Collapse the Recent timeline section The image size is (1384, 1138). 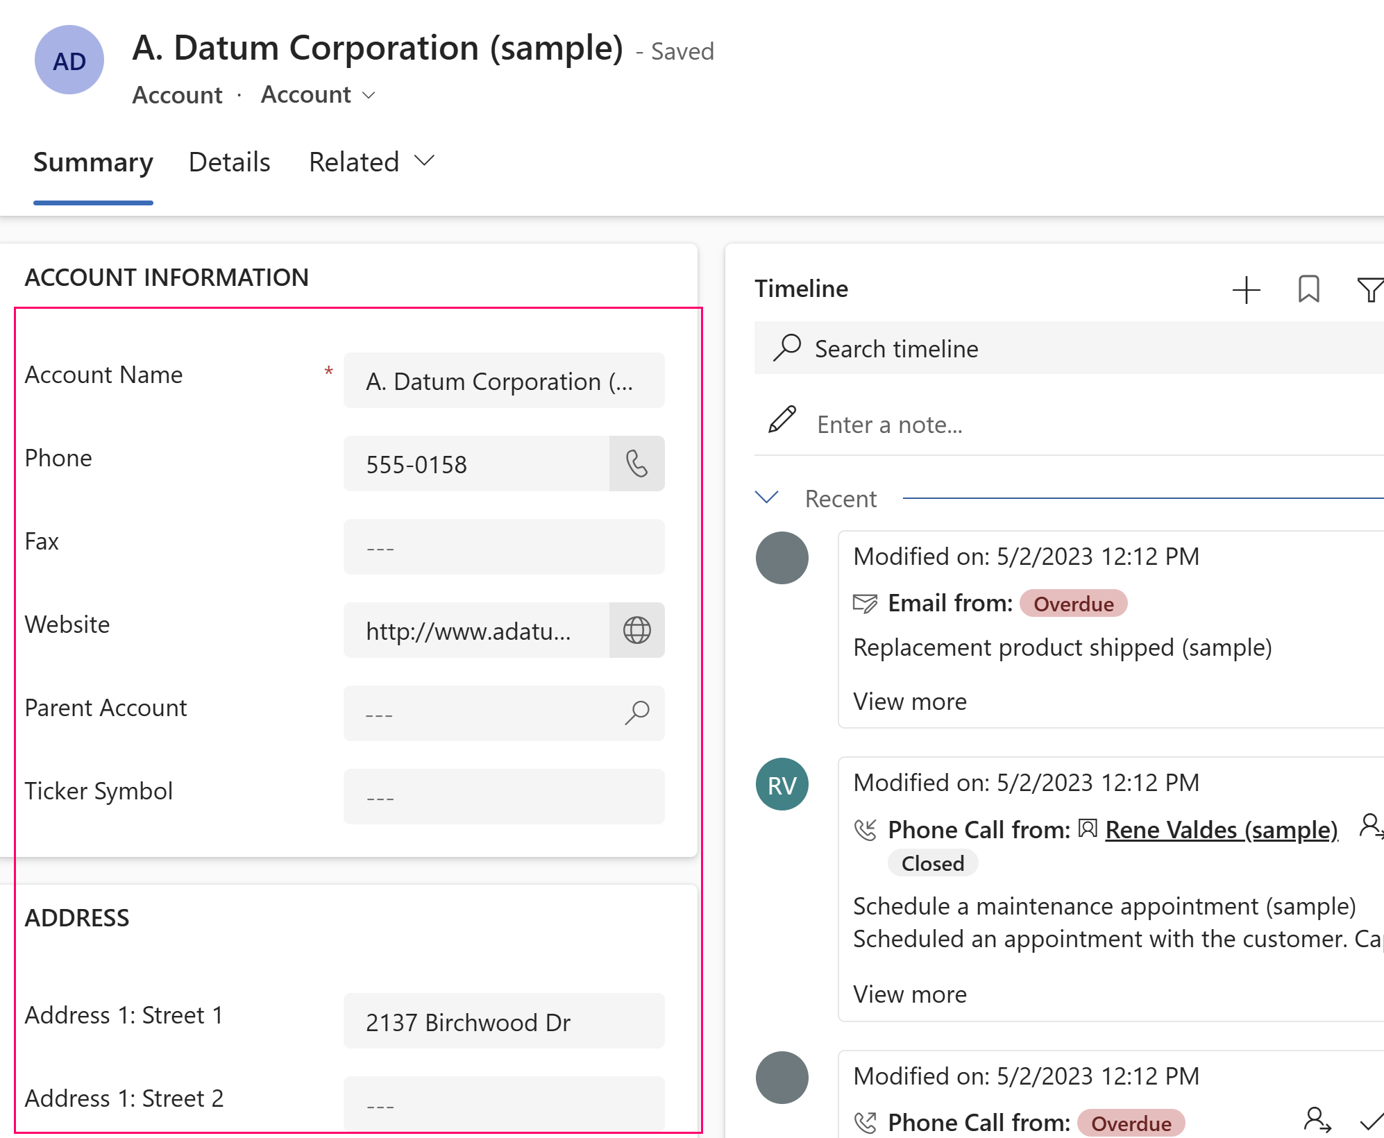(766, 497)
